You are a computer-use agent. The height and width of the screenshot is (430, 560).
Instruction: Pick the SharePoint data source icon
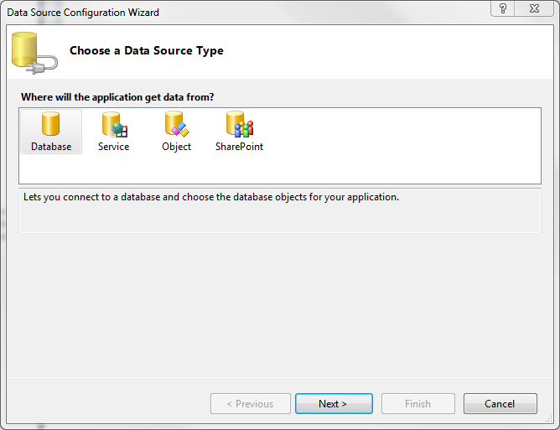[x=239, y=124]
